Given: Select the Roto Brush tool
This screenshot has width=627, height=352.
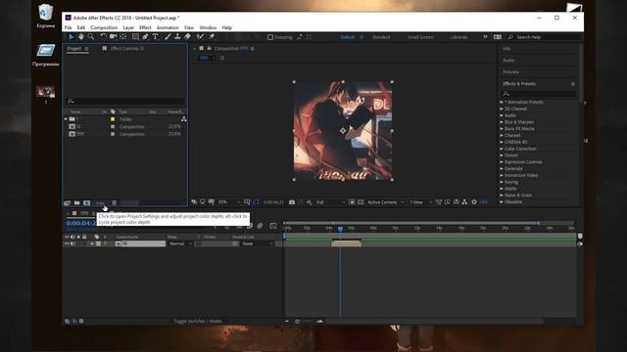Looking at the screenshot, I should click(200, 37).
